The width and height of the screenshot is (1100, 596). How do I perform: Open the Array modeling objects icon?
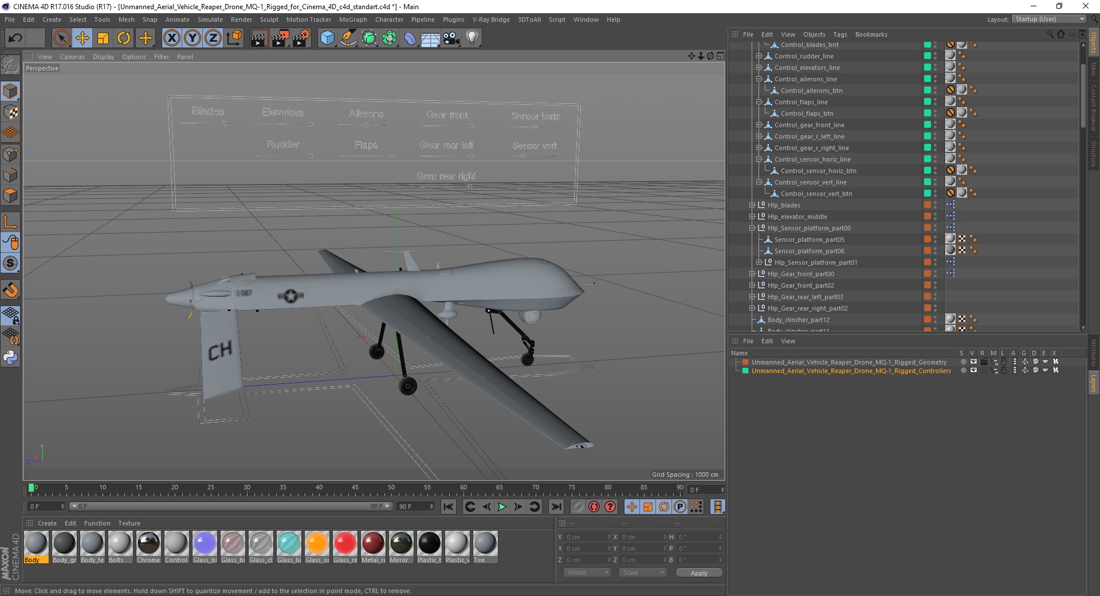[x=390, y=38]
